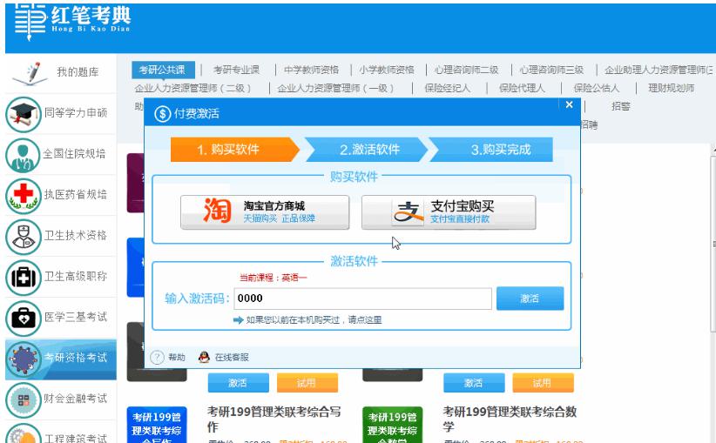Select 医学三基考试 sidebar label

(x=76, y=317)
